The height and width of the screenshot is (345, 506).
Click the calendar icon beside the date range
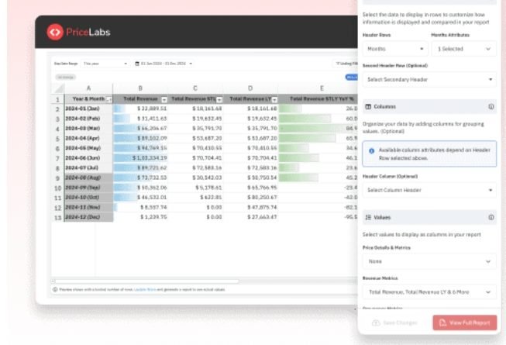tap(137, 64)
